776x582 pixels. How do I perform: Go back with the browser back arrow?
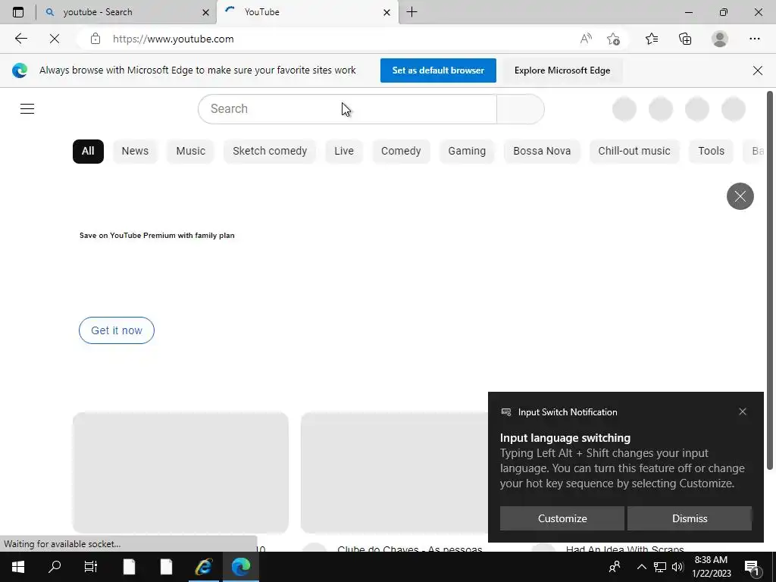click(20, 39)
